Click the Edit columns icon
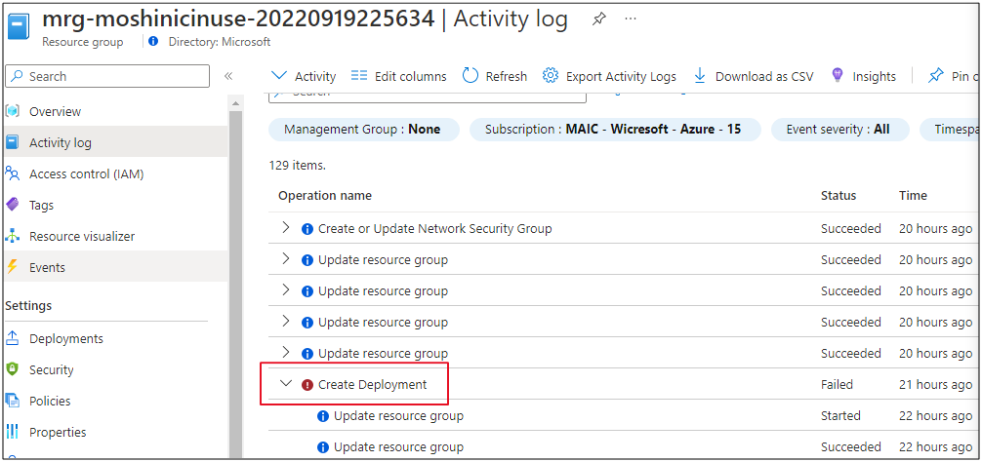The image size is (982, 462). click(x=359, y=76)
